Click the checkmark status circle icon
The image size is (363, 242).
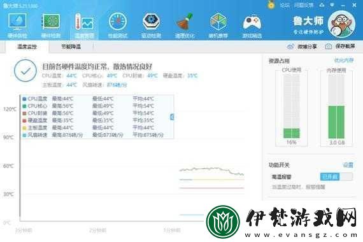tap(25, 71)
